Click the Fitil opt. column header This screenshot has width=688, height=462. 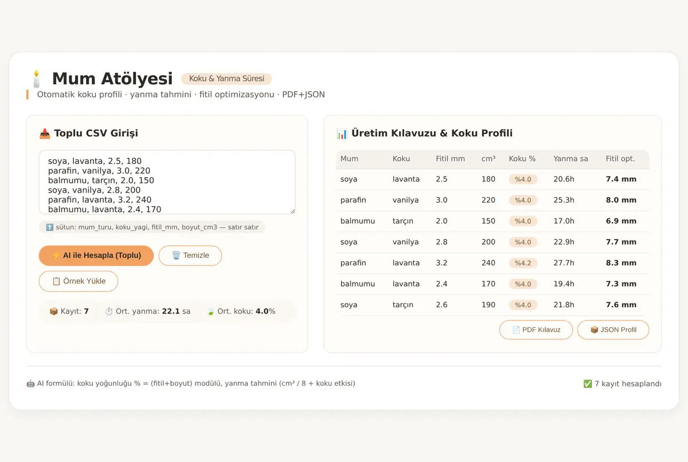620,159
